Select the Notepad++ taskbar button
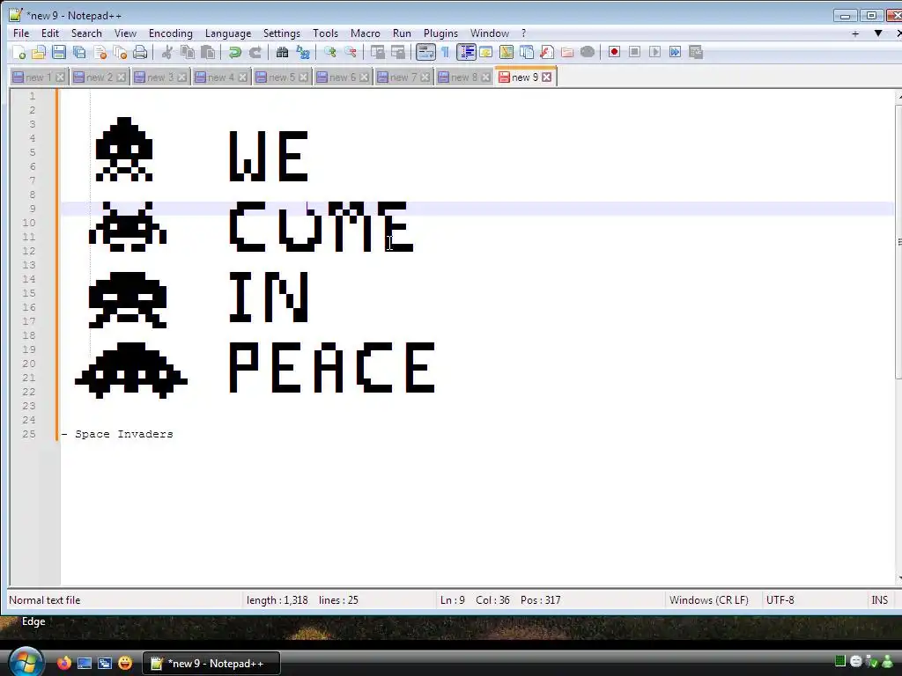Image resolution: width=902 pixels, height=676 pixels. (211, 664)
